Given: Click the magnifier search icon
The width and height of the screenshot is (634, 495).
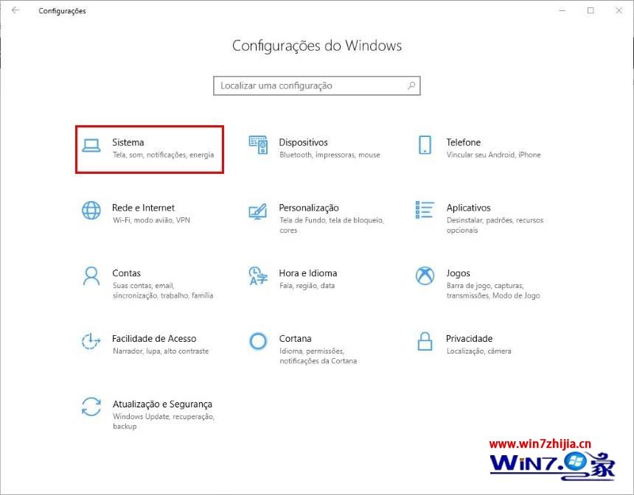Looking at the screenshot, I should tap(411, 85).
